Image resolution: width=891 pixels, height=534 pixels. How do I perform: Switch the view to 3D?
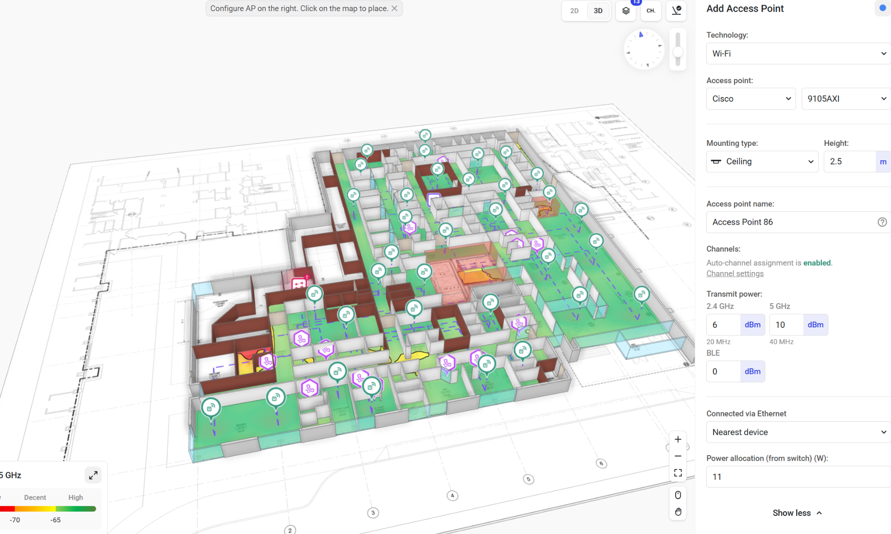point(598,11)
